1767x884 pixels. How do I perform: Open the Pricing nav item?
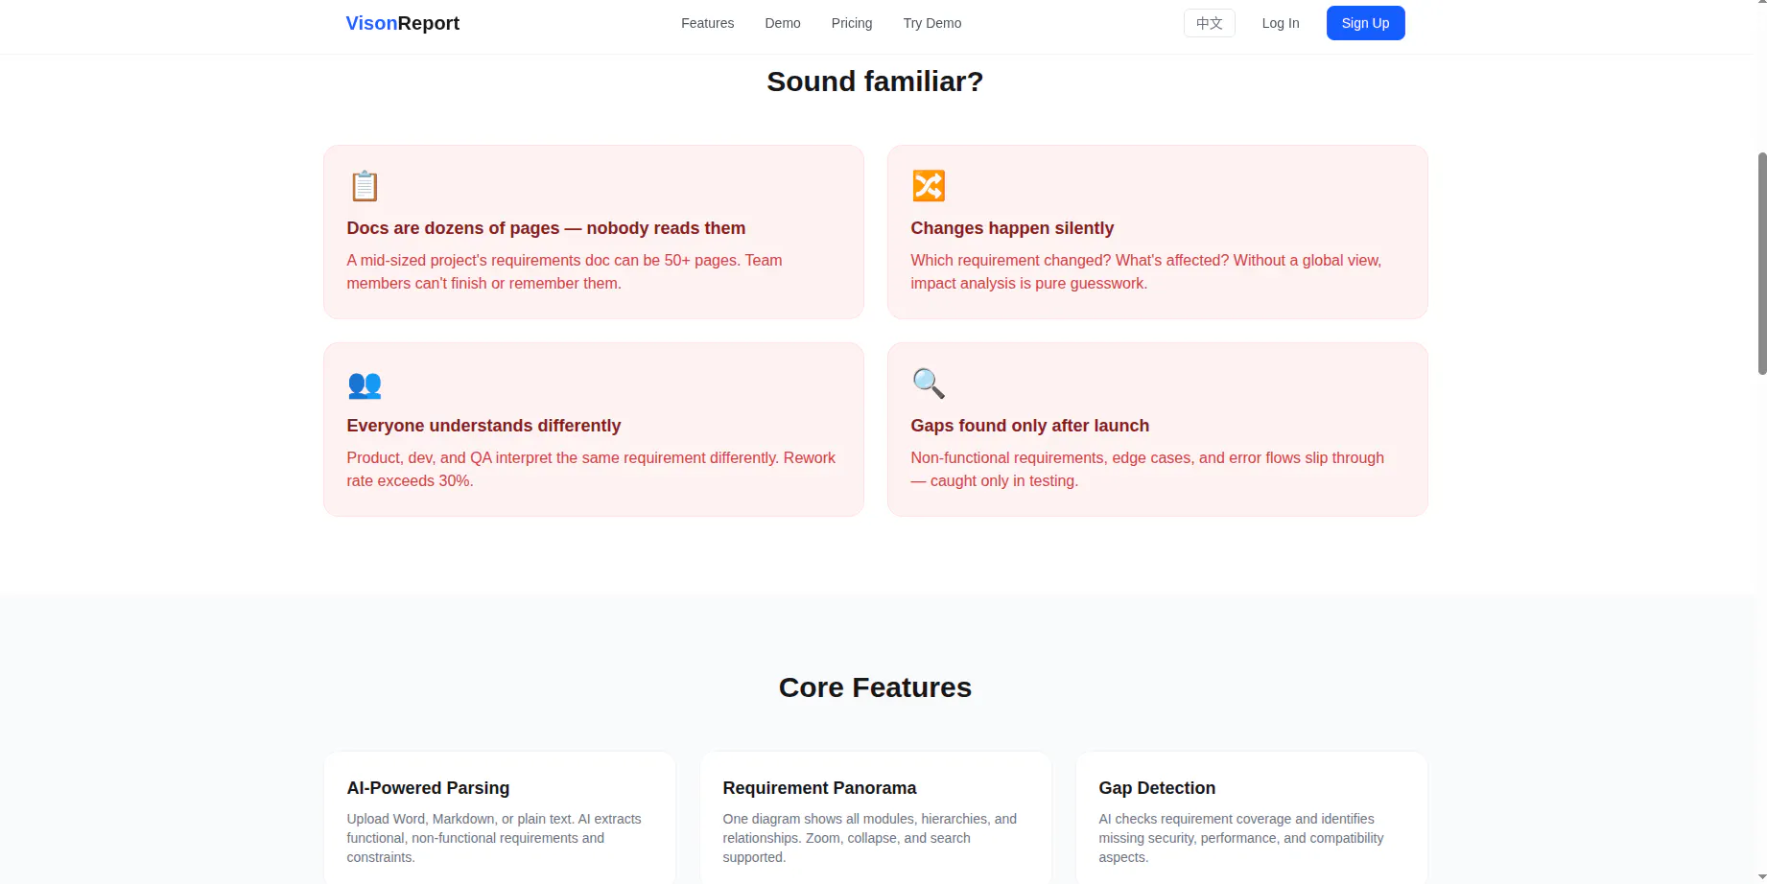pyautogui.click(x=852, y=23)
